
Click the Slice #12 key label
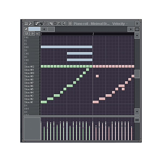tap(29, 66)
